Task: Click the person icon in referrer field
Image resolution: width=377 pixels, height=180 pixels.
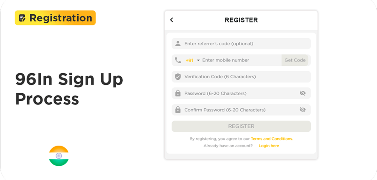Action: tap(178, 44)
